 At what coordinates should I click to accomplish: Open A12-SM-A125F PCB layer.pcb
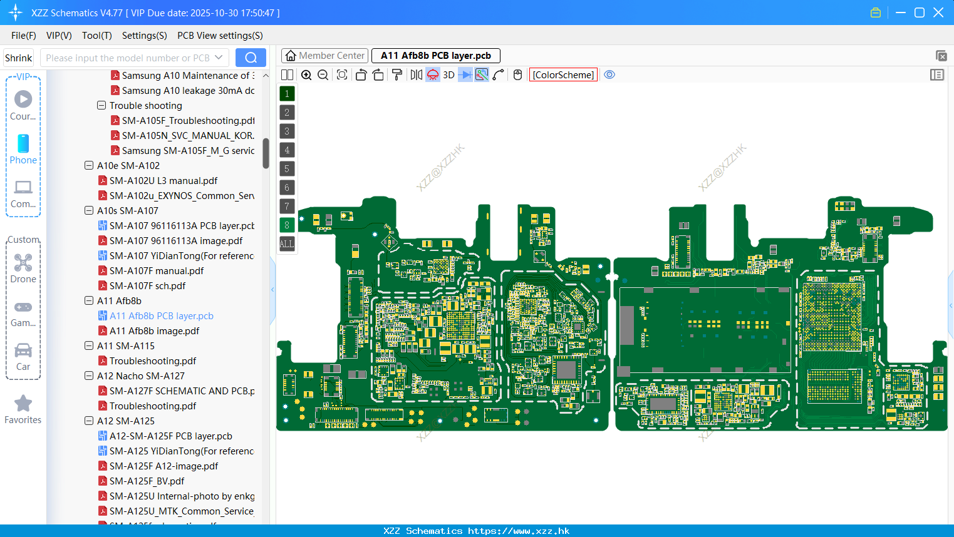(170, 436)
